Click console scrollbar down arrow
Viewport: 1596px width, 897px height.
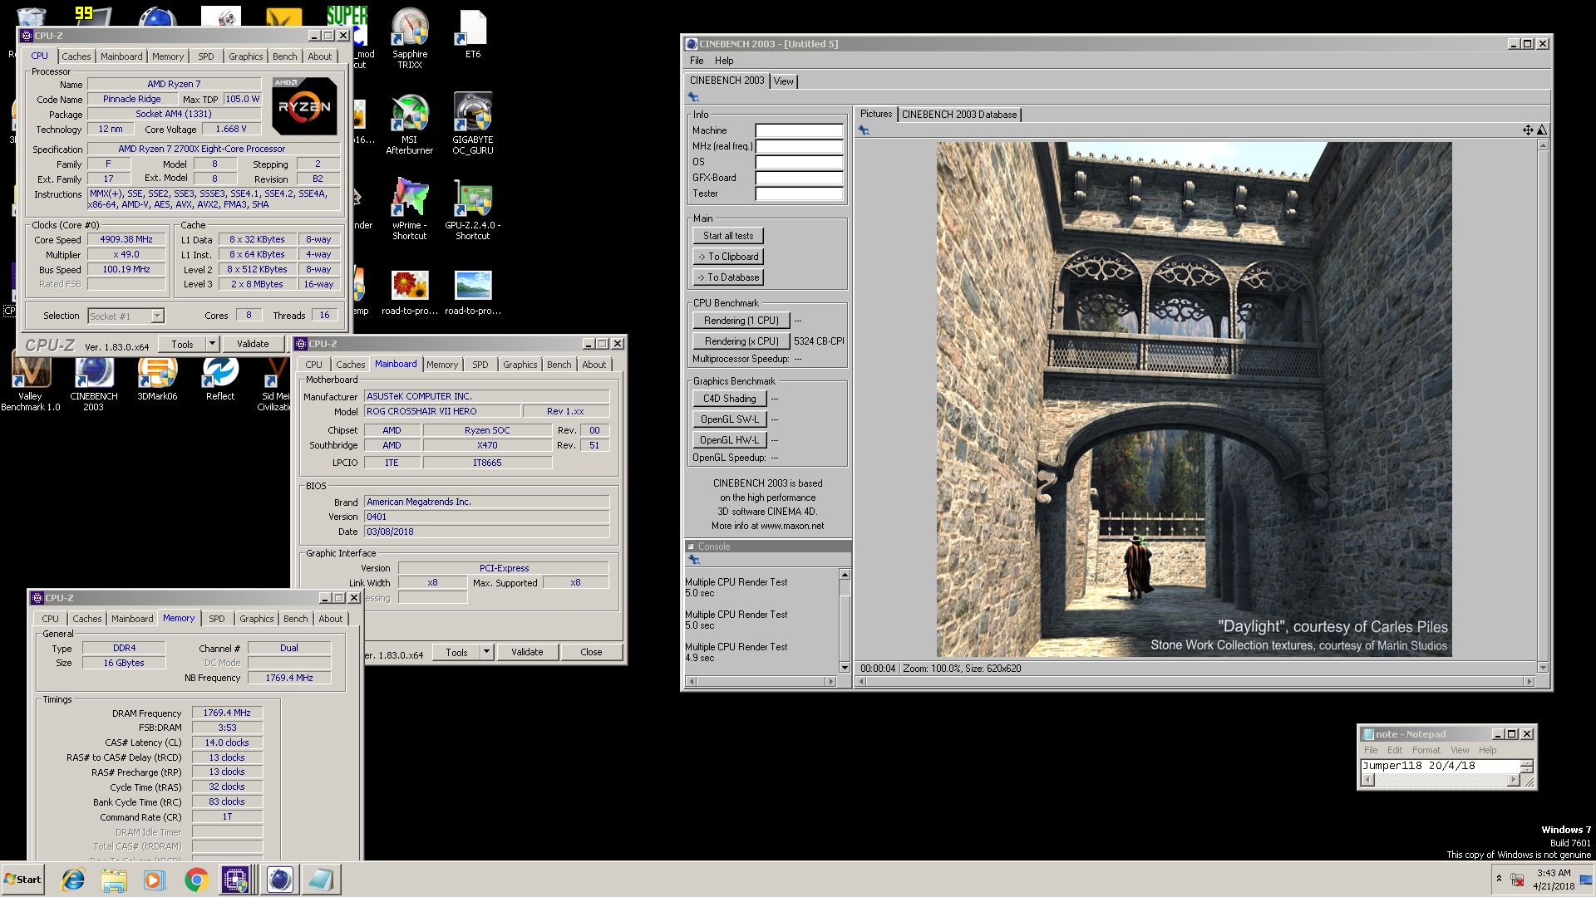845,667
